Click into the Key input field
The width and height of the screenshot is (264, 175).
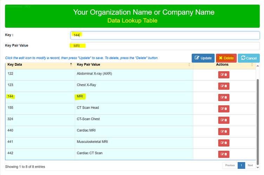click(165, 35)
